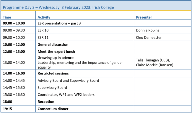Click the Meet-the-expert lunch entry
The image size is (192, 113).
(56, 51)
